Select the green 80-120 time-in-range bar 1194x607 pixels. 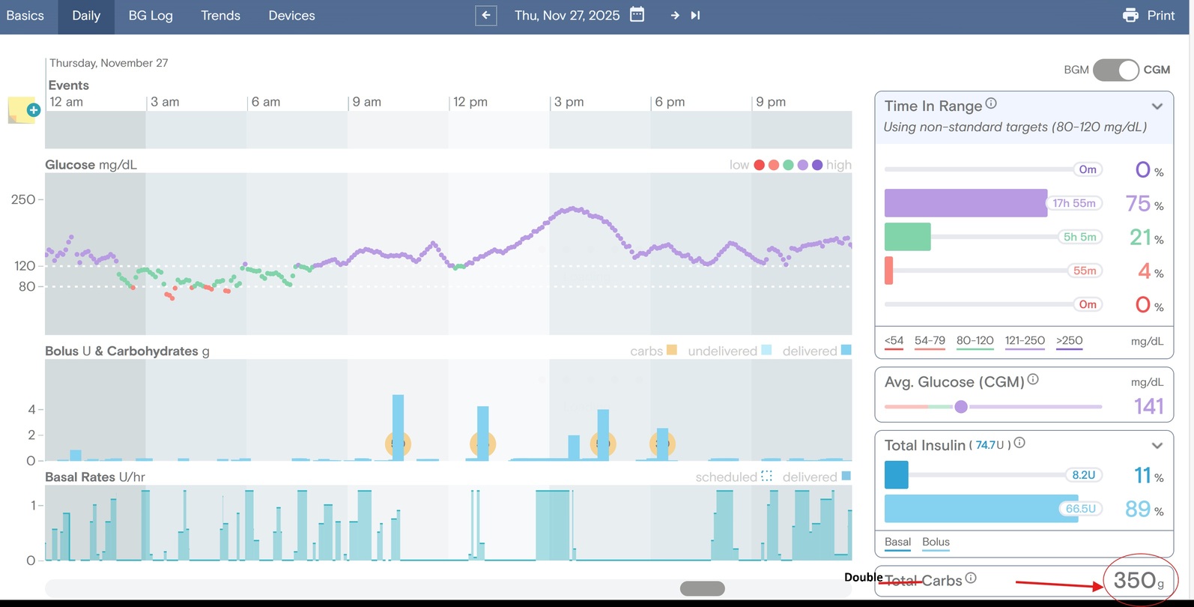pyautogui.click(x=908, y=237)
